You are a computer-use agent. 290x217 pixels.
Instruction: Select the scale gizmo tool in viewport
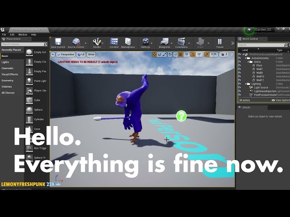point(164,54)
